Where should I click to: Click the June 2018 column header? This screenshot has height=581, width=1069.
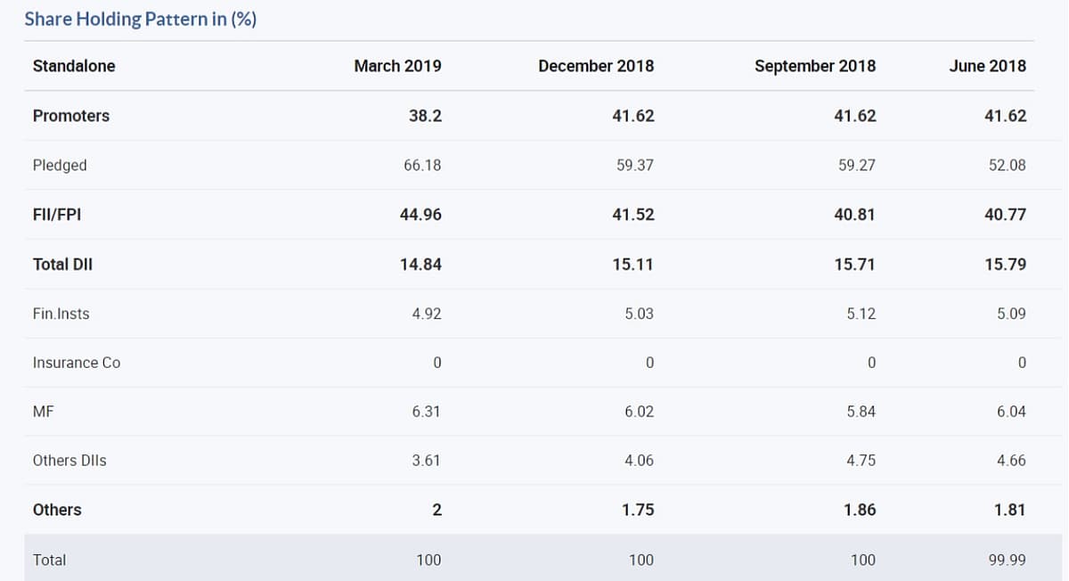[x=987, y=66]
